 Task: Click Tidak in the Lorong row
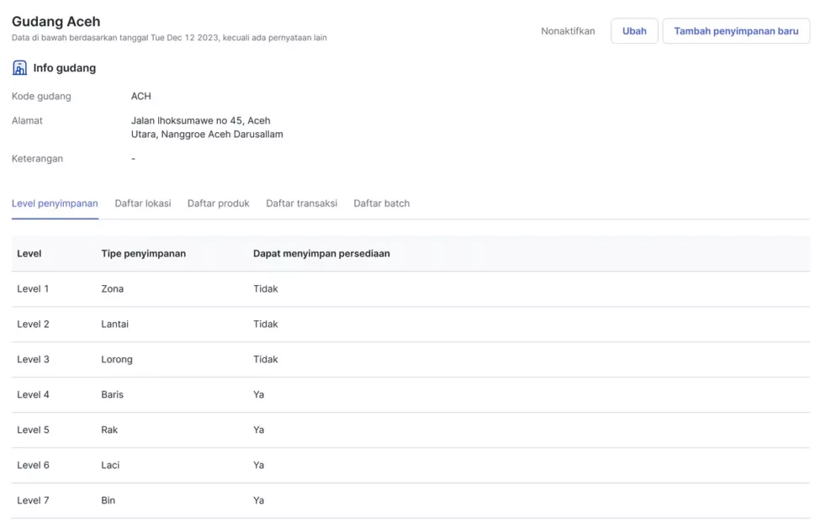click(x=266, y=360)
